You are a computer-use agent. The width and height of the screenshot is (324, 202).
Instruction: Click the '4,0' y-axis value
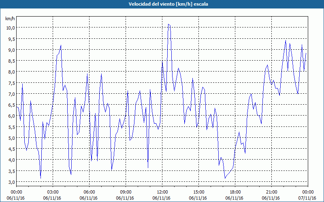(11, 160)
